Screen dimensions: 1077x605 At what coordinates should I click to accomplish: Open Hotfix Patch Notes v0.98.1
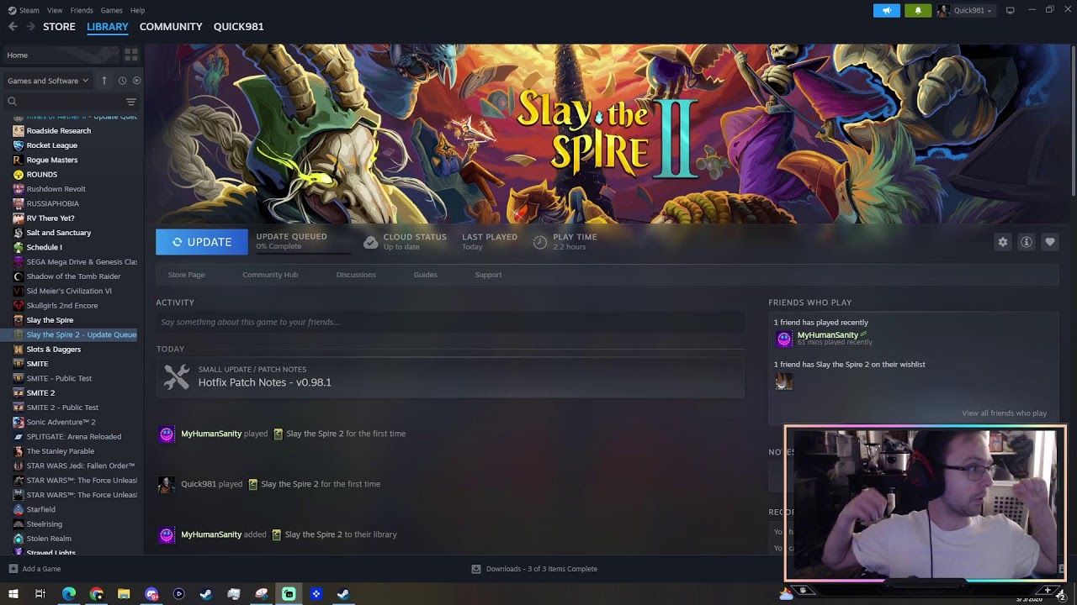point(264,382)
